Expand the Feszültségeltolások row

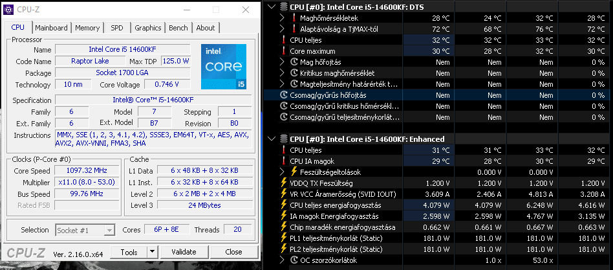tap(283, 172)
